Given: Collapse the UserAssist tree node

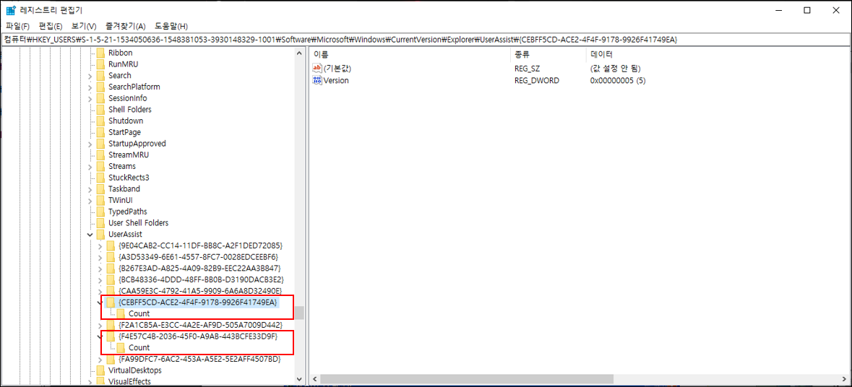Looking at the screenshot, I should point(90,234).
